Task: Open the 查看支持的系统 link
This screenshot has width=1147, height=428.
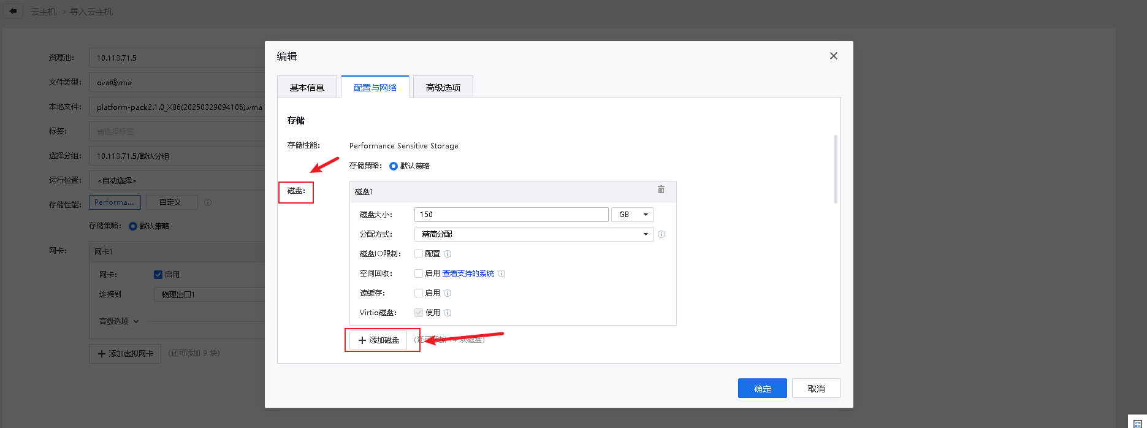Action: [x=468, y=273]
